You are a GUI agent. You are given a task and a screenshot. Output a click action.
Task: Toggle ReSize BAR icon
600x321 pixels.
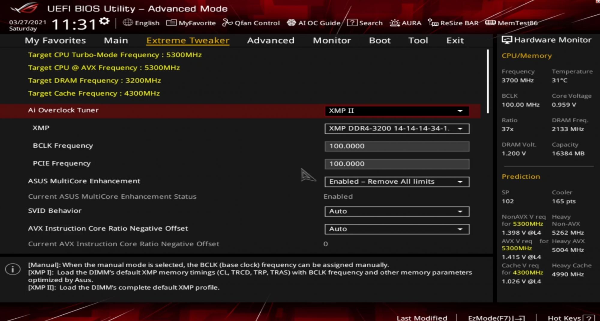tap(433, 23)
